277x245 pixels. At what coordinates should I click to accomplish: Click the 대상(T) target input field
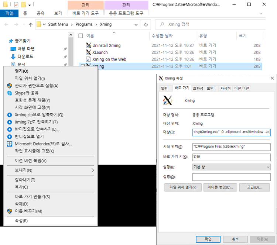[231, 132]
